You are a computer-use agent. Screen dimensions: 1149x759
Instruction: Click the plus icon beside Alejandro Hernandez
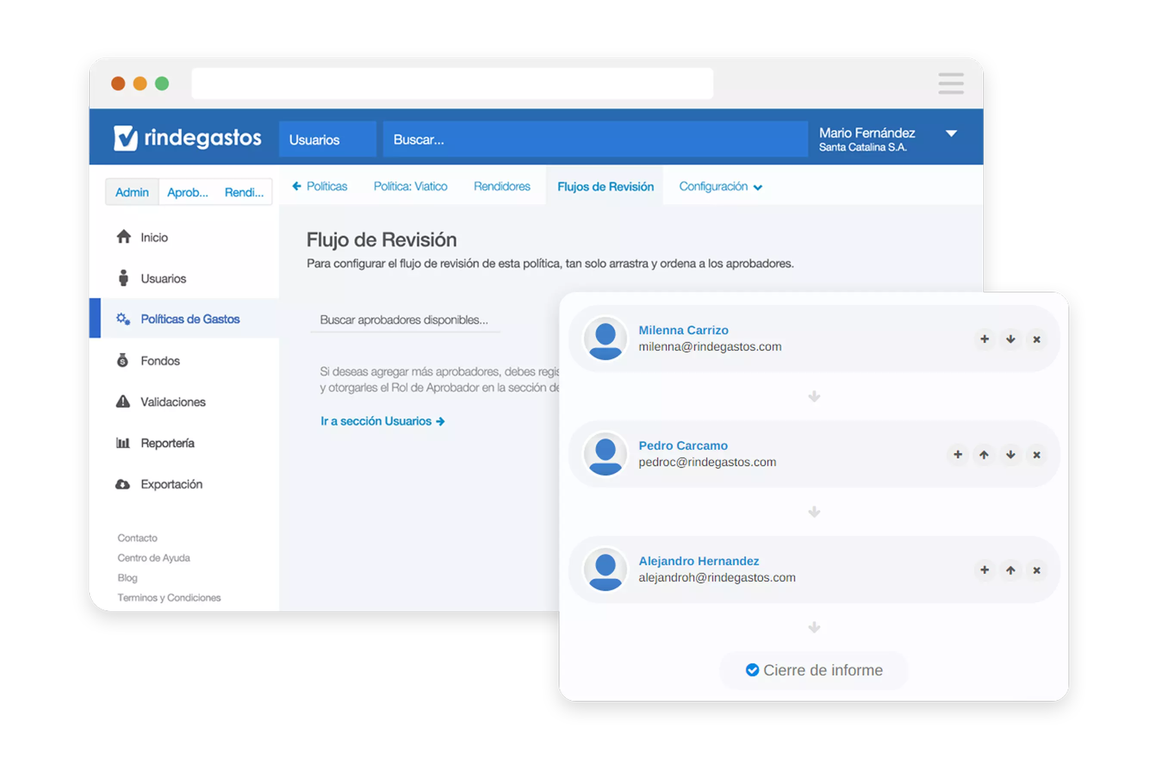[984, 570]
